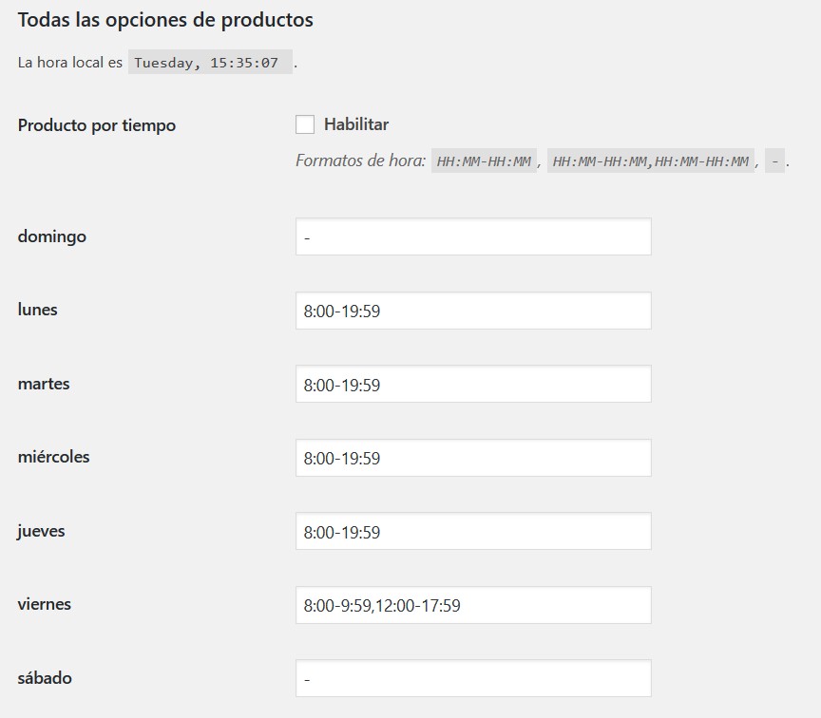Click the dash format example code
The width and height of the screenshot is (821, 718).
tap(774, 161)
